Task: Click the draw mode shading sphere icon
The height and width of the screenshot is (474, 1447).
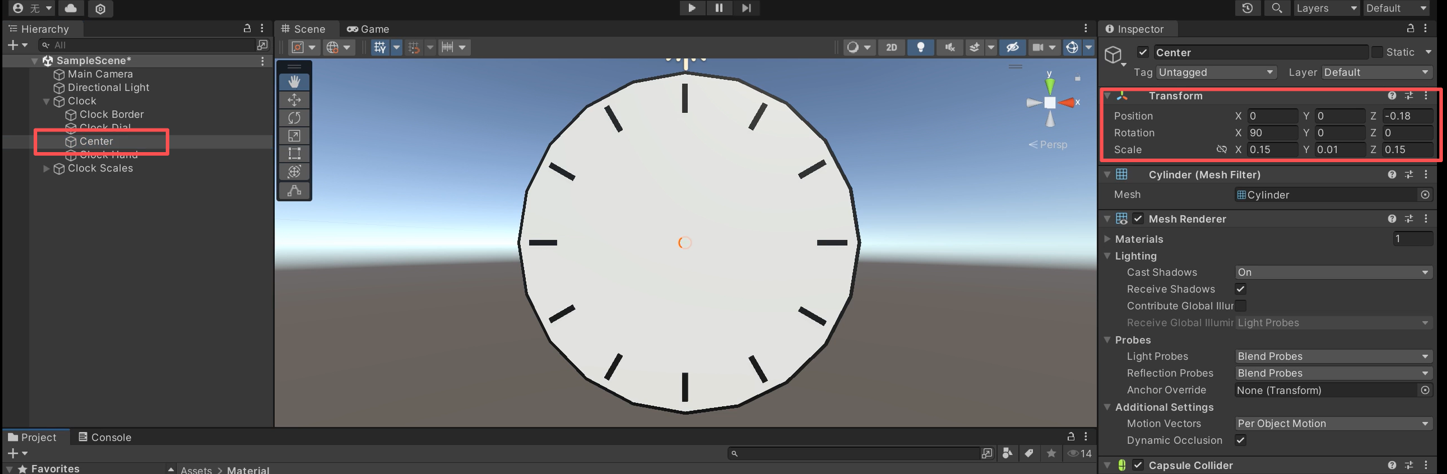Action: click(x=852, y=47)
